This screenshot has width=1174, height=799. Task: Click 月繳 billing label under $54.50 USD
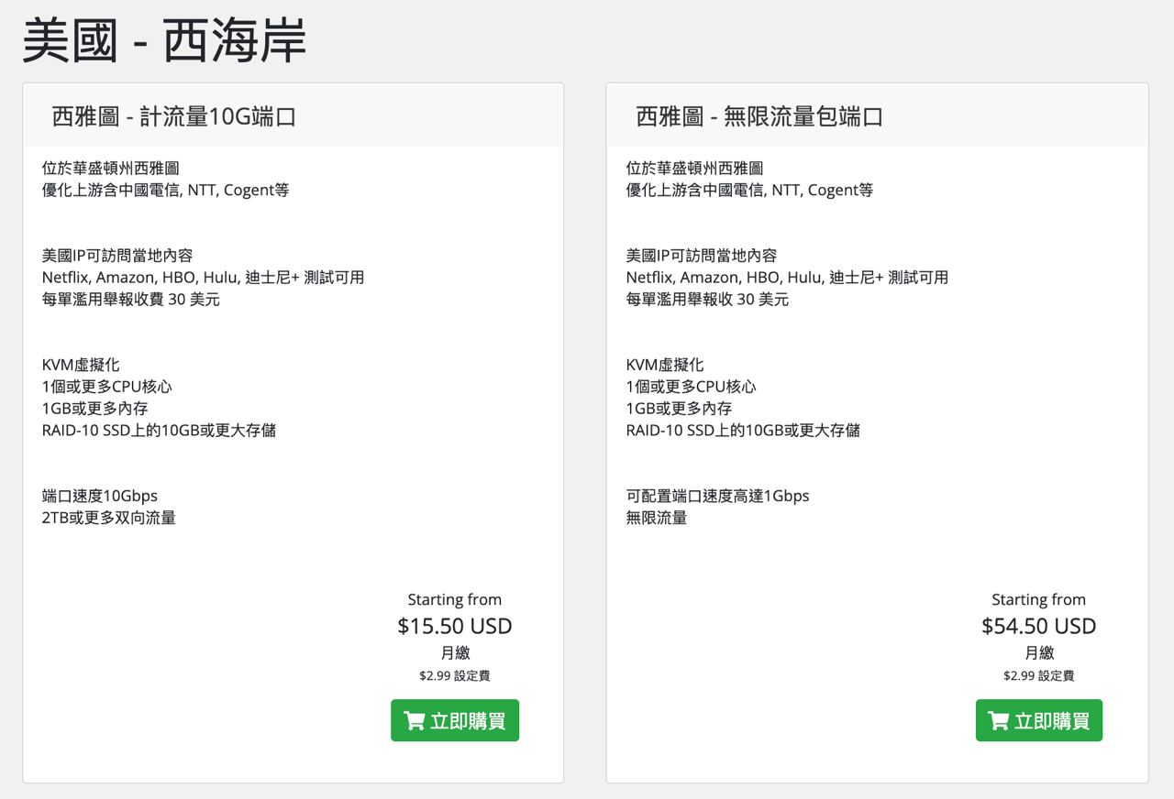[x=1039, y=653]
